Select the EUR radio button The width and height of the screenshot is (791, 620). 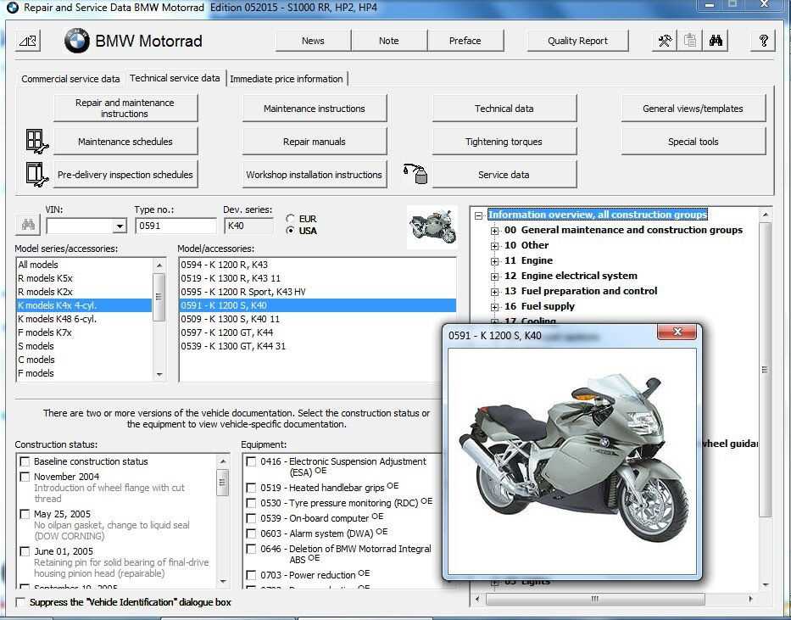[x=290, y=219]
